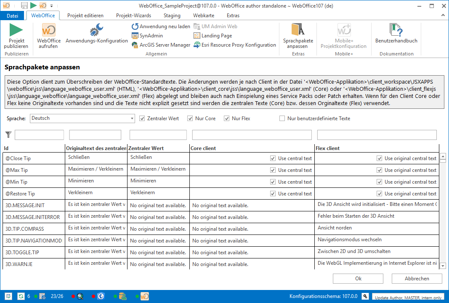The image size is (449, 303).
Task: Click Anwendung neu laden icon
Action: [x=135, y=26]
